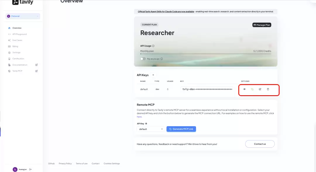Image resolution: width=316 pixels, height=172 pixels.
Task: Click the Manage Plan button
Action: pyautogui.click(x=262, y=25)
